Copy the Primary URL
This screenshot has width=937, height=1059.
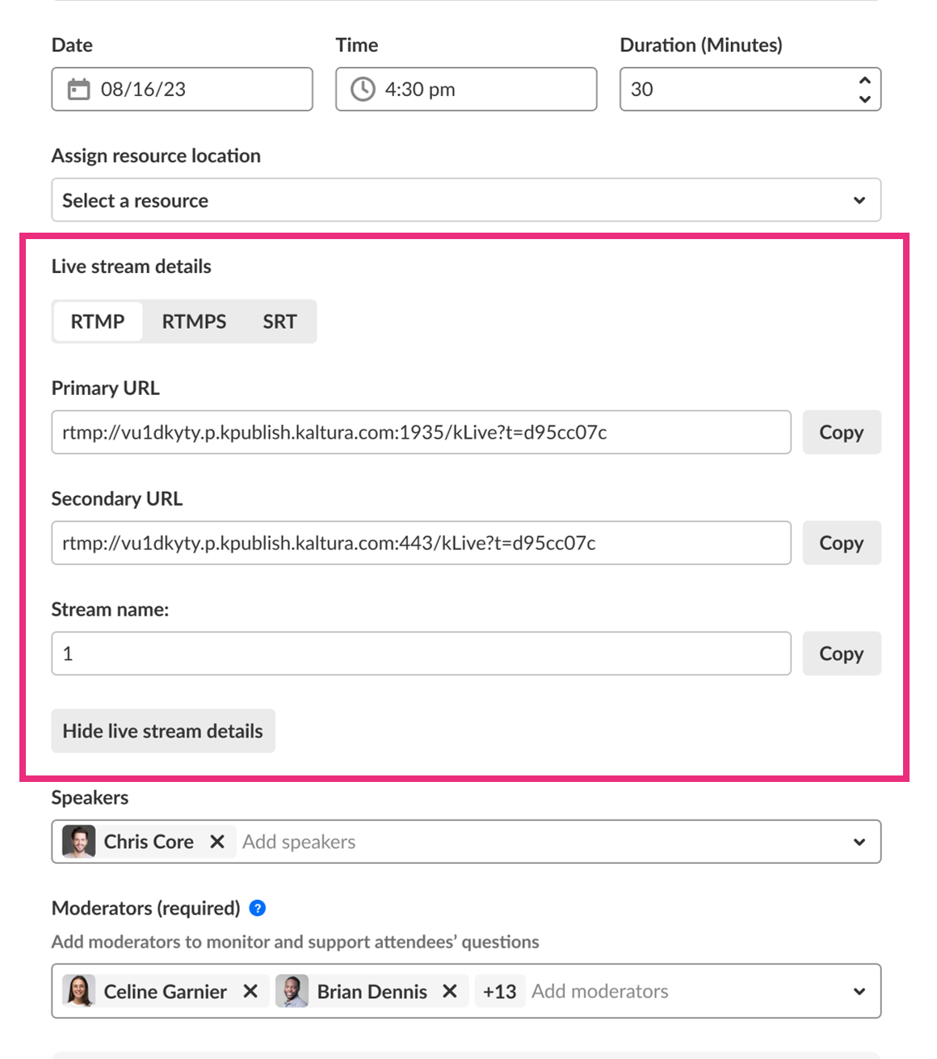click(841, 432)
